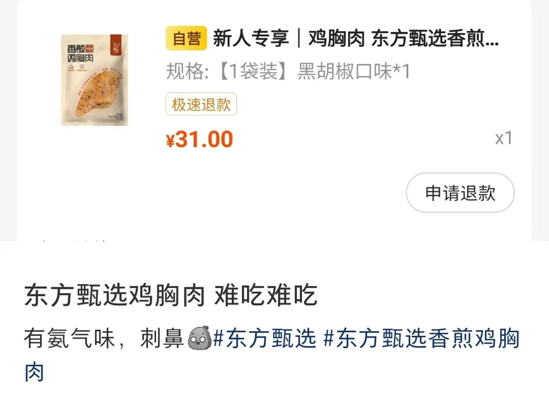The image size is (549, 411).
Task: Click the shocked face emoji
Action: pos(200,338)
